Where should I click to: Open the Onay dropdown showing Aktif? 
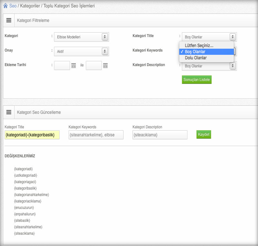[81, 51]
